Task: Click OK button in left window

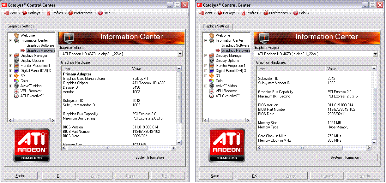Action: [x=59, y=176]
